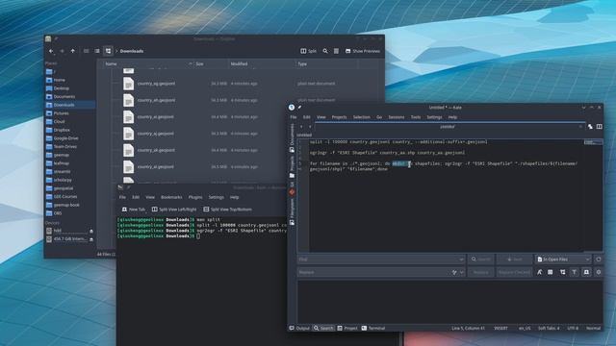This screenshot has height=346, width=616.
Task: Open Filesystem side panel in Kate
Action: point(292,211)
